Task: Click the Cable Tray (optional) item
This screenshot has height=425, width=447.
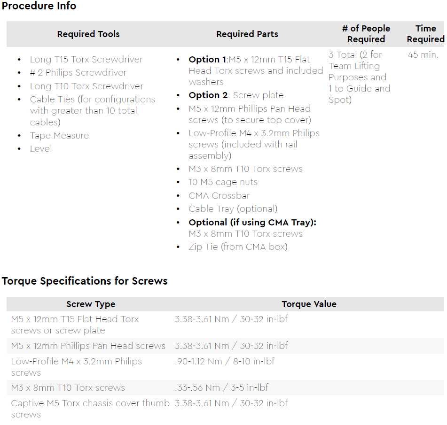Action: click(233, 209)
